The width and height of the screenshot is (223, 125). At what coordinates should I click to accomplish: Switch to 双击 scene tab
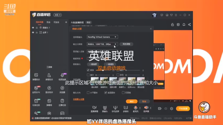(x=48, y=22)
